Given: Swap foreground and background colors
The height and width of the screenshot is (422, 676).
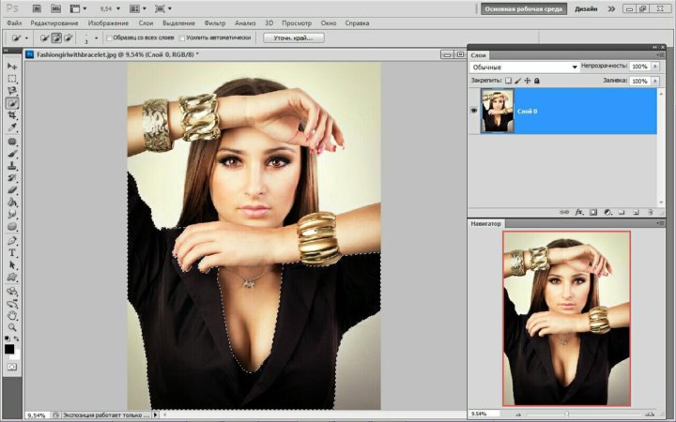Looking at the screenshot, I should pos(16,339).
